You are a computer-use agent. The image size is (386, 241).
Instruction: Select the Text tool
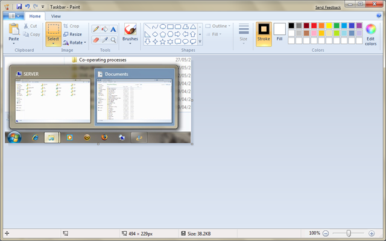click(113, 29)
